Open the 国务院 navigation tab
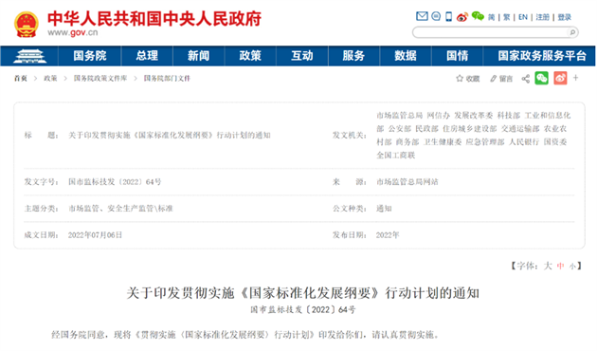Screen dimensions: 597x351 [90, 56]
